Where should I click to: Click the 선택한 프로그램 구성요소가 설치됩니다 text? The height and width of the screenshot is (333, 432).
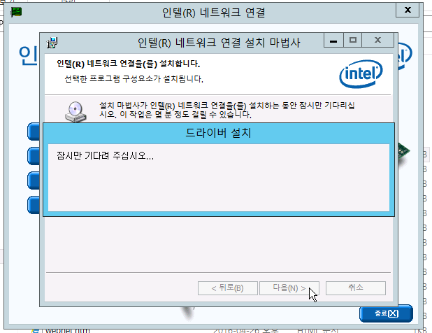click(x=134, y=79)
